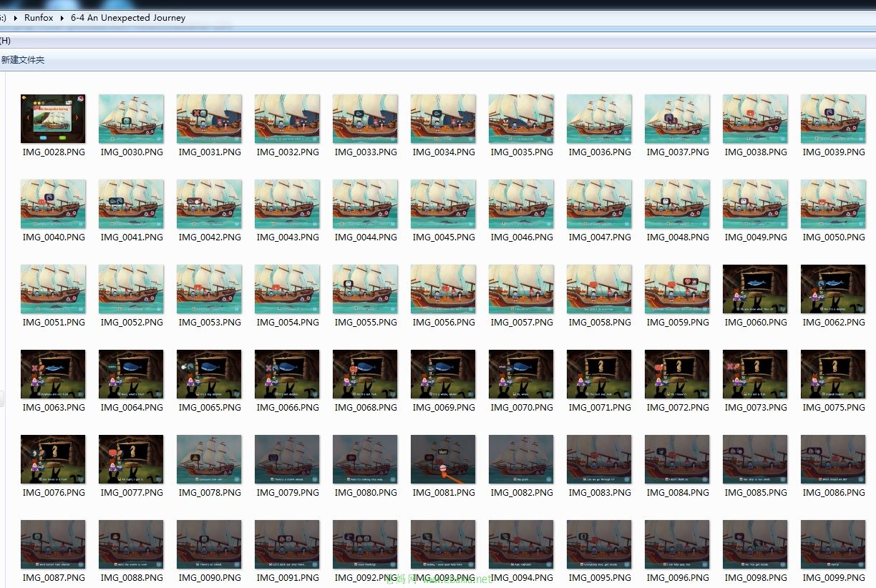Select the IMG_0046.PNG thumbnail image

(x=521, y=204)
